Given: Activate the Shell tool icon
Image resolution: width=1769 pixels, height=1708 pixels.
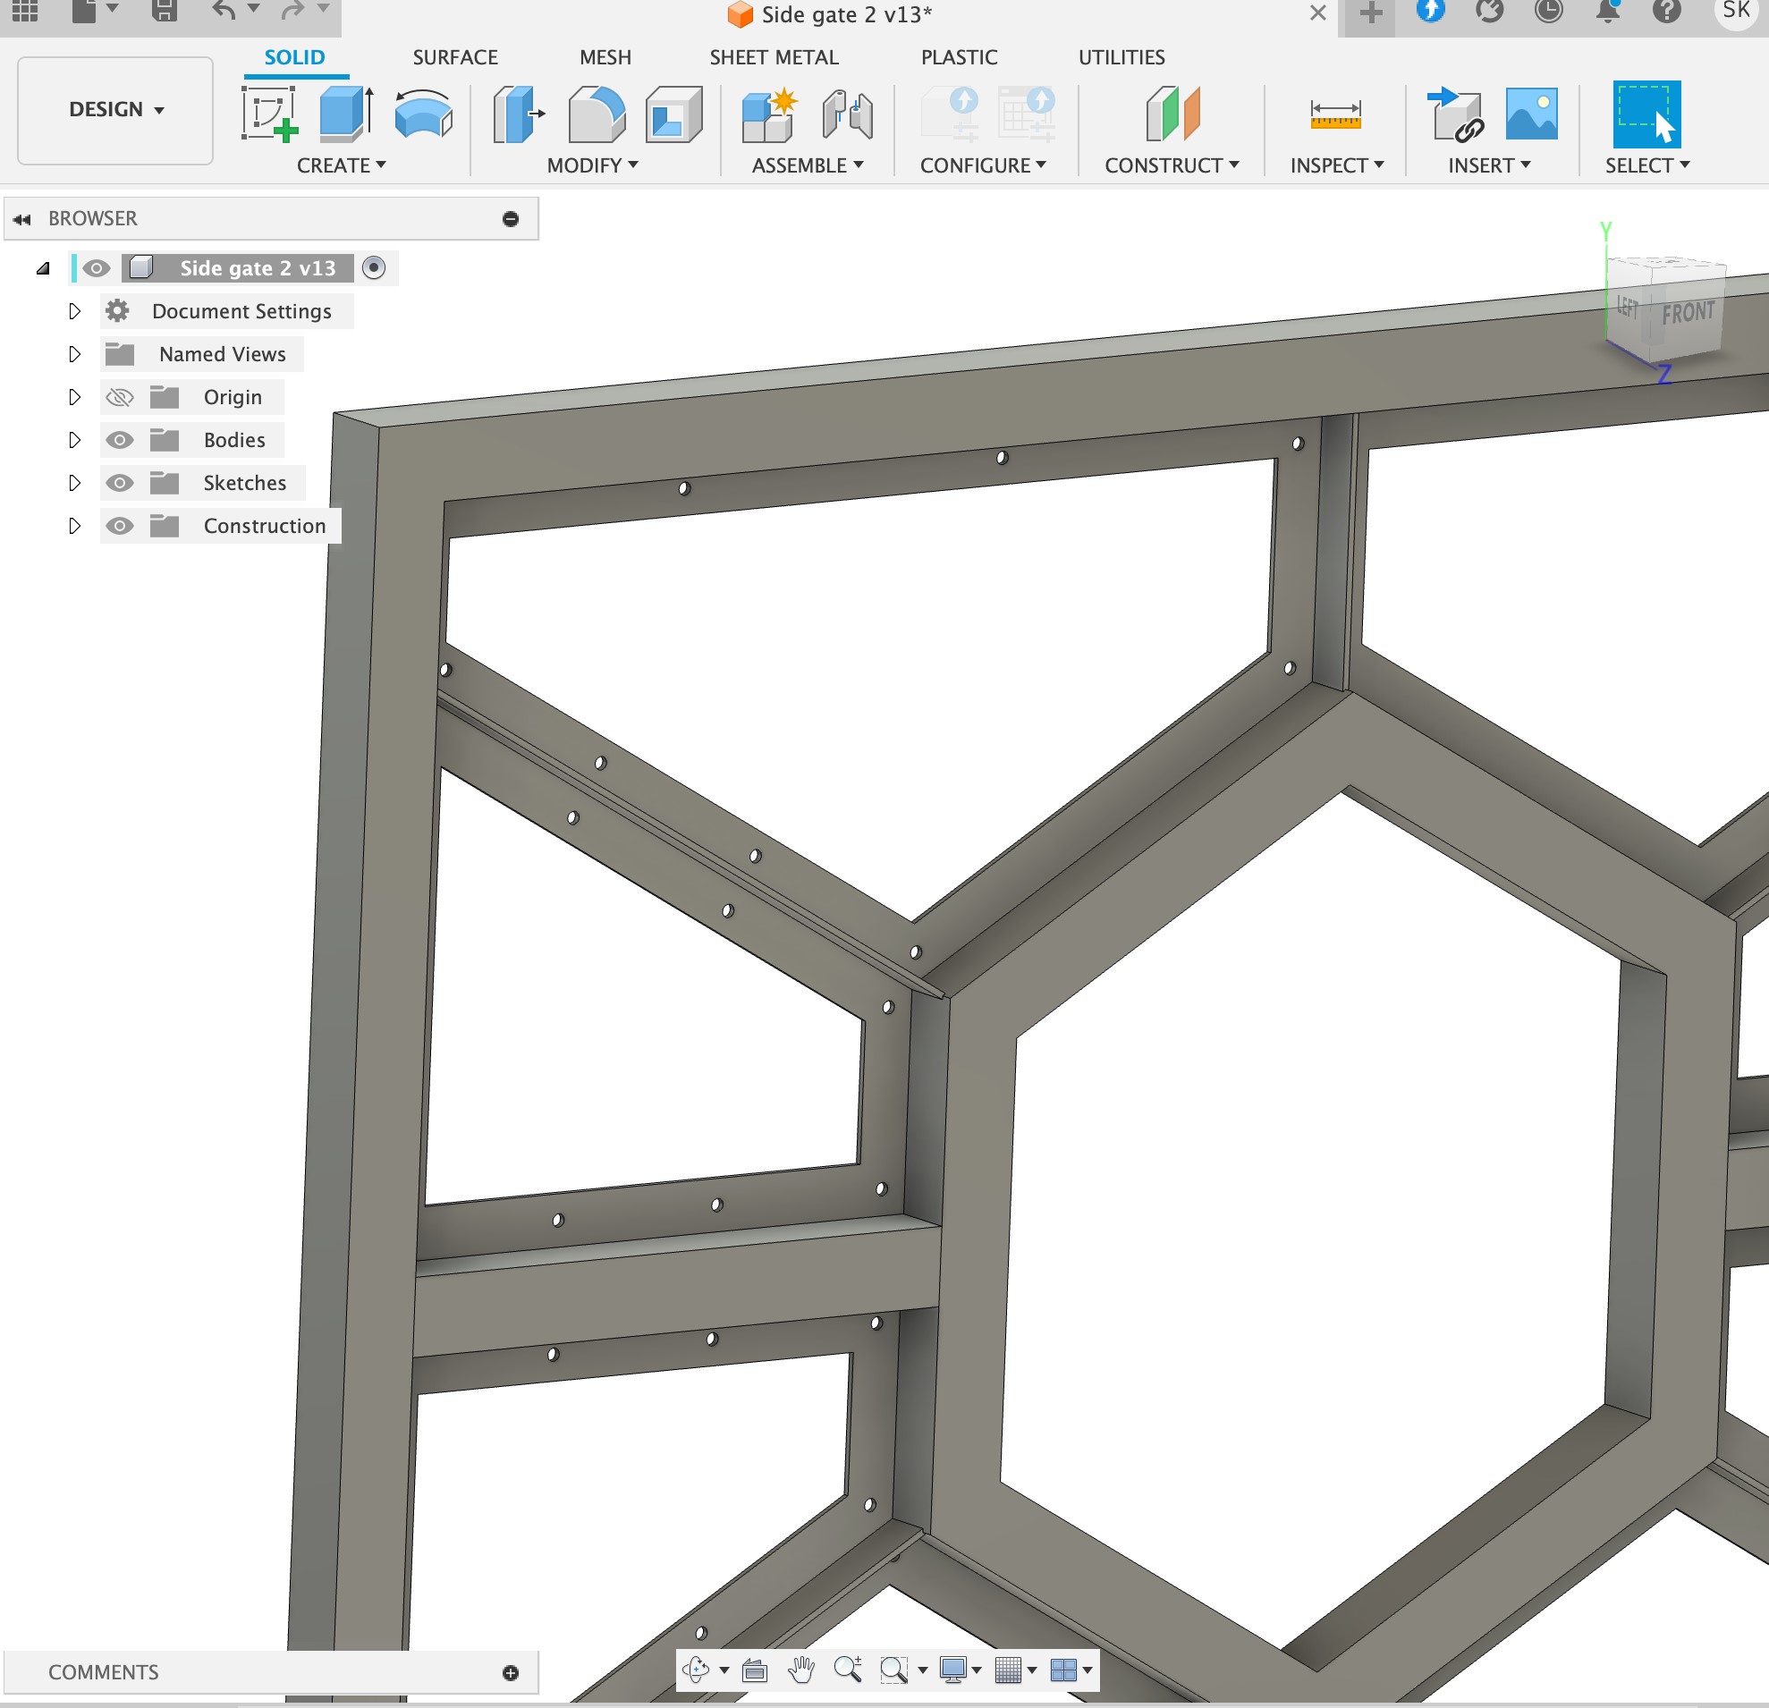Looking at the screenshot, I should 673,114.
